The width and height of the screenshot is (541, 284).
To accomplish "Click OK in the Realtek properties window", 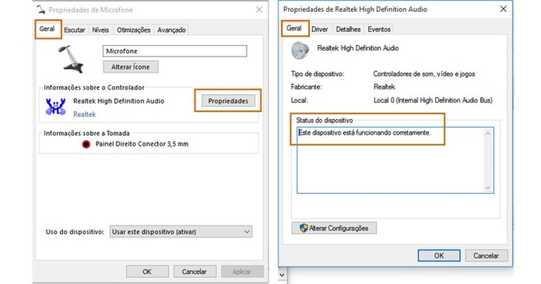I will 439,256.
